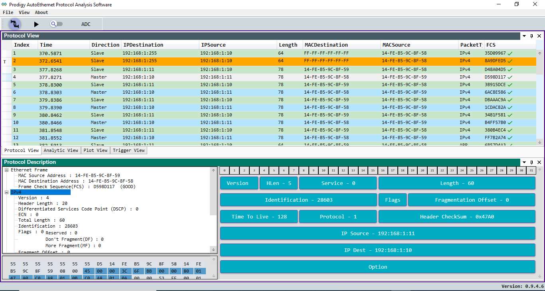Select the Protocol View tab

coord(22,150)
